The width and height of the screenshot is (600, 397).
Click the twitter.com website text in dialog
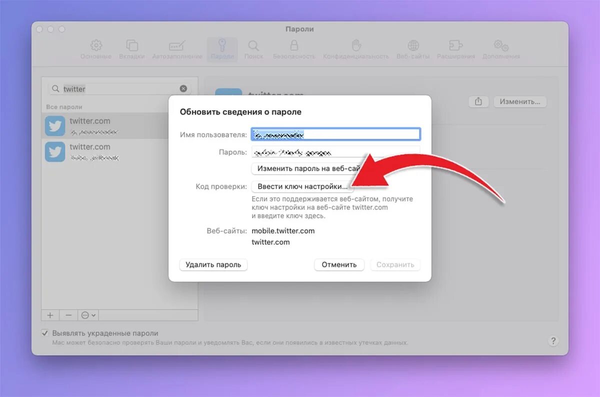point(270,242)
